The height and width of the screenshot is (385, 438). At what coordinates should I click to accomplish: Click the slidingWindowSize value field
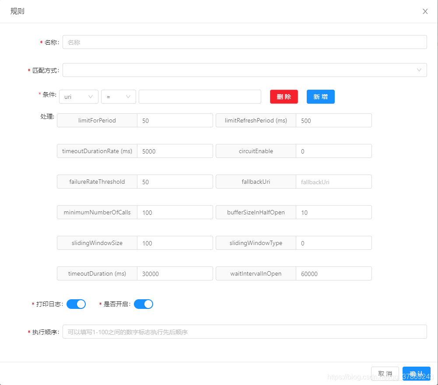click(x=175, y=243)
